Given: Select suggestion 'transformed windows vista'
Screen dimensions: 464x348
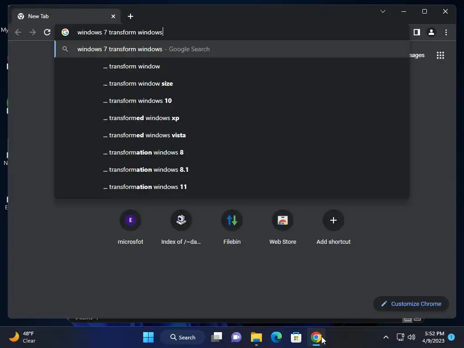Looking at the screenshot, I should 232,135.
